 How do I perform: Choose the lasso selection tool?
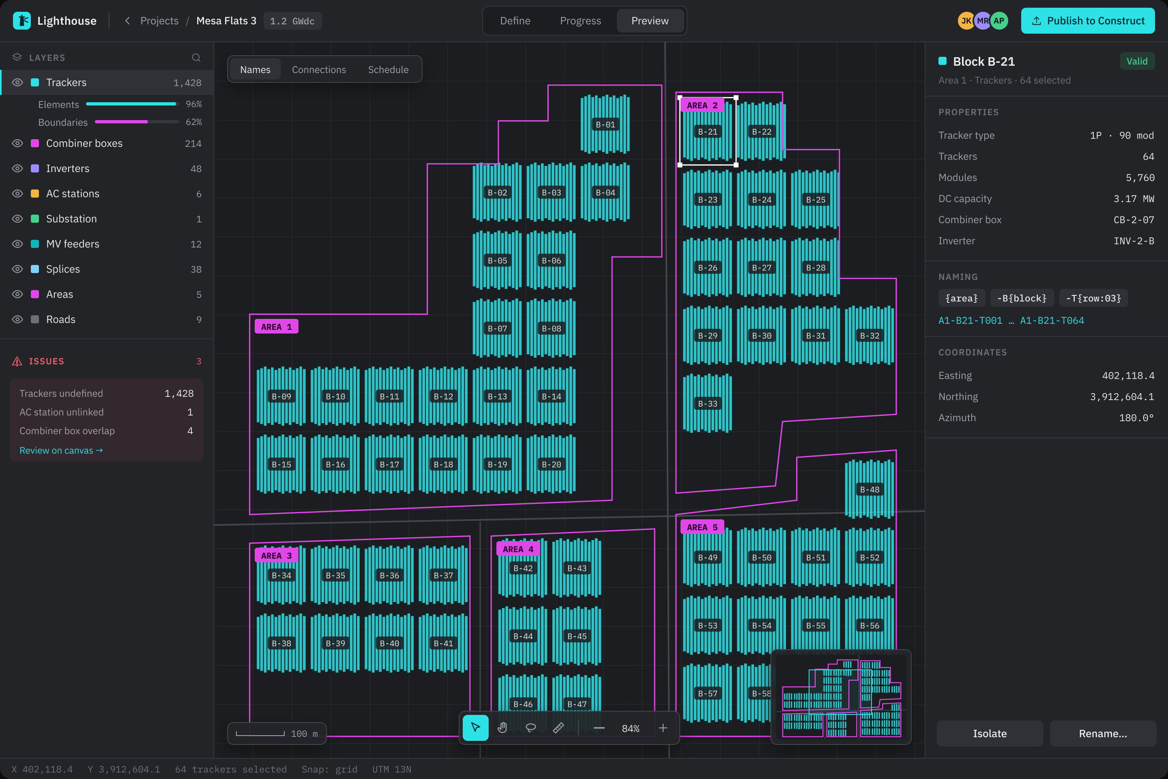click(x=530, y=728)
